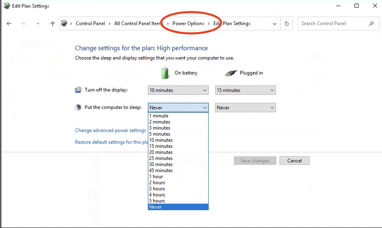Click the Save changes button
Image resolution: width=382 pixels, height=228 pixels.
point(255,161)
